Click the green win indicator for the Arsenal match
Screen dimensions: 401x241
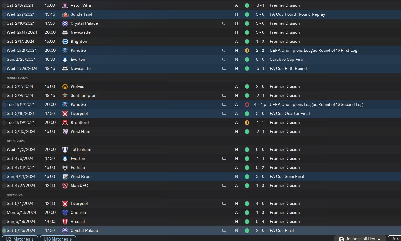click(247, 221)
